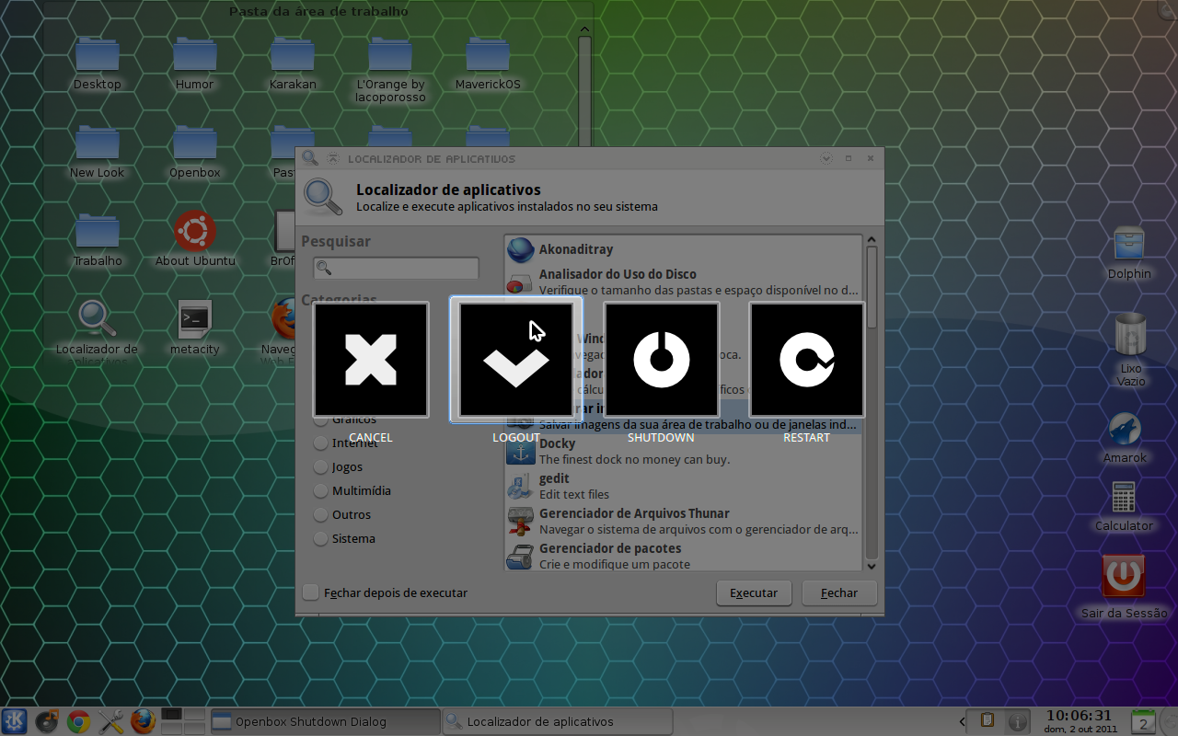Open the Desktop folder icon

click(x=98, y=55)
